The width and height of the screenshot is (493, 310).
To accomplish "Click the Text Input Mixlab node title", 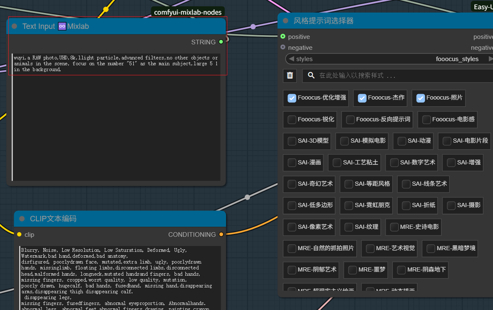I will pyautogui.click(x=55, y=26).
